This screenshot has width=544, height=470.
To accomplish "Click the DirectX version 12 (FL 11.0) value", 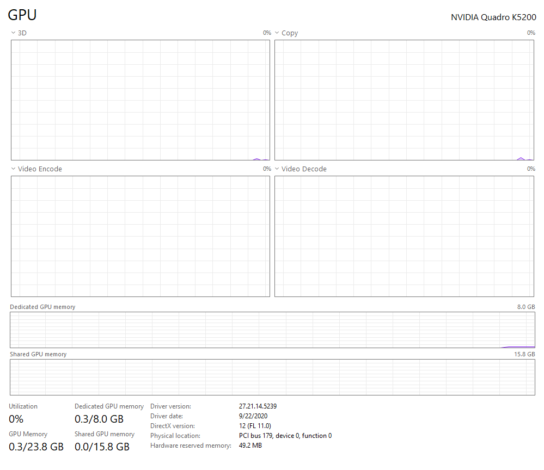I will pyautogui.click(x=255, y=426).
